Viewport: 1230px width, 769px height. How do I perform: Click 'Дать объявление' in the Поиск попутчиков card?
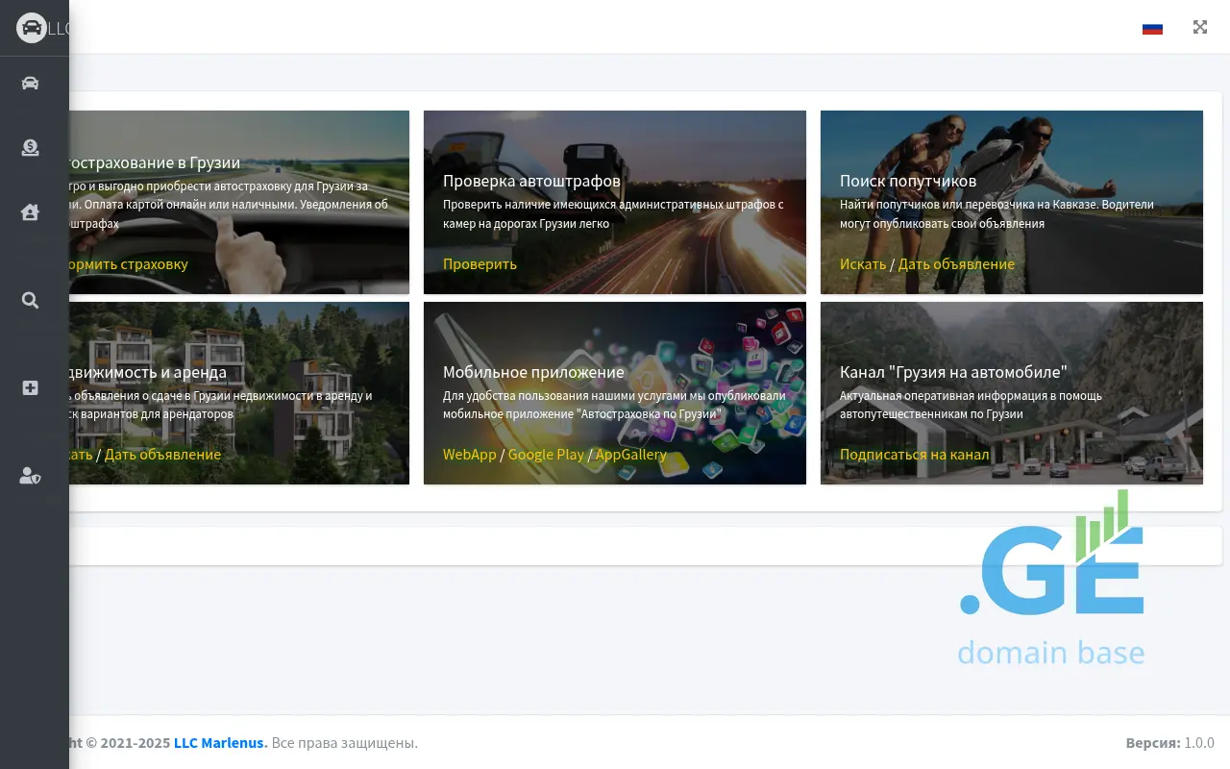(x=956, y=264)
